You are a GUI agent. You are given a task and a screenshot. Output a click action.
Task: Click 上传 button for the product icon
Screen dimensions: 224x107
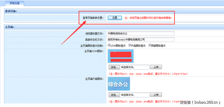[156, 95]
